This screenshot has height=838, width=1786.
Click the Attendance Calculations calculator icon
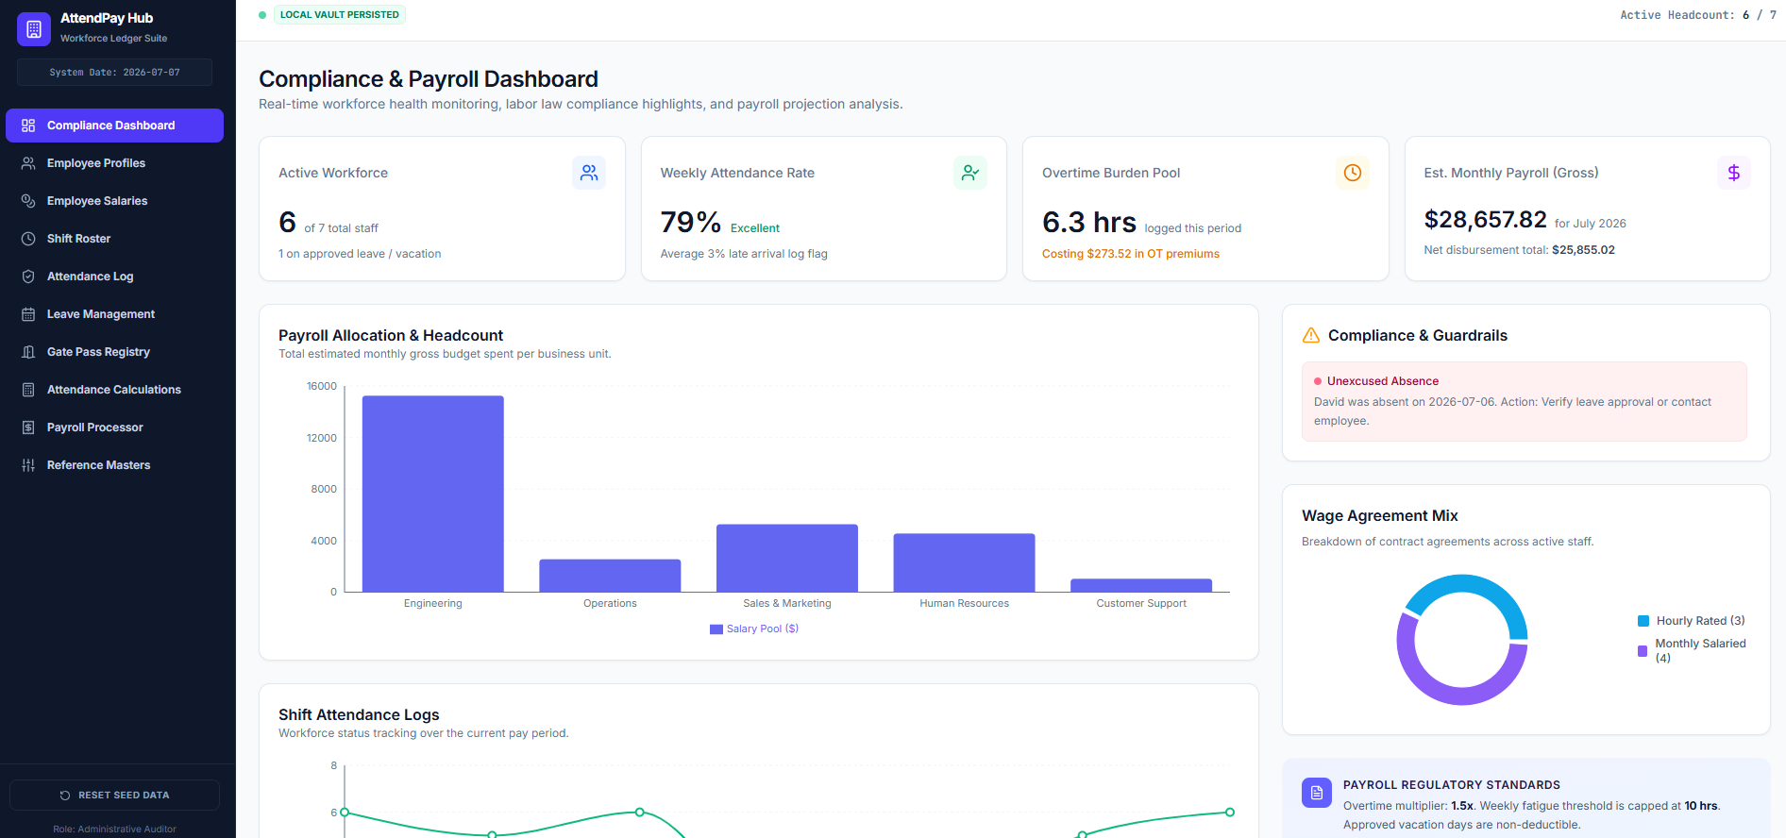point(28,390)
